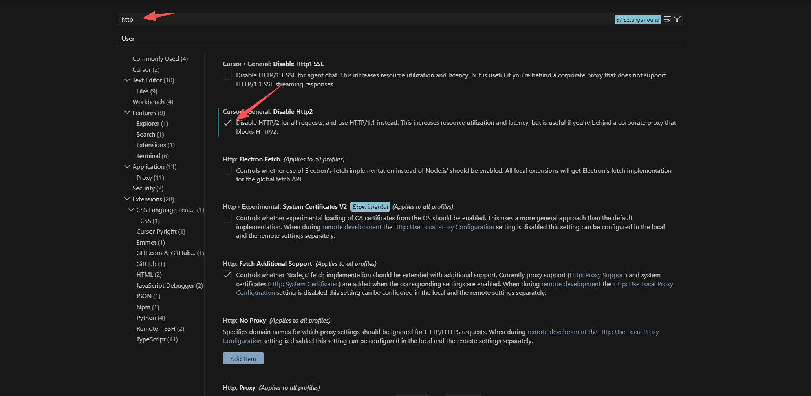
Task: Enable the System Certificates V2 checkbox
Action: 227,218
